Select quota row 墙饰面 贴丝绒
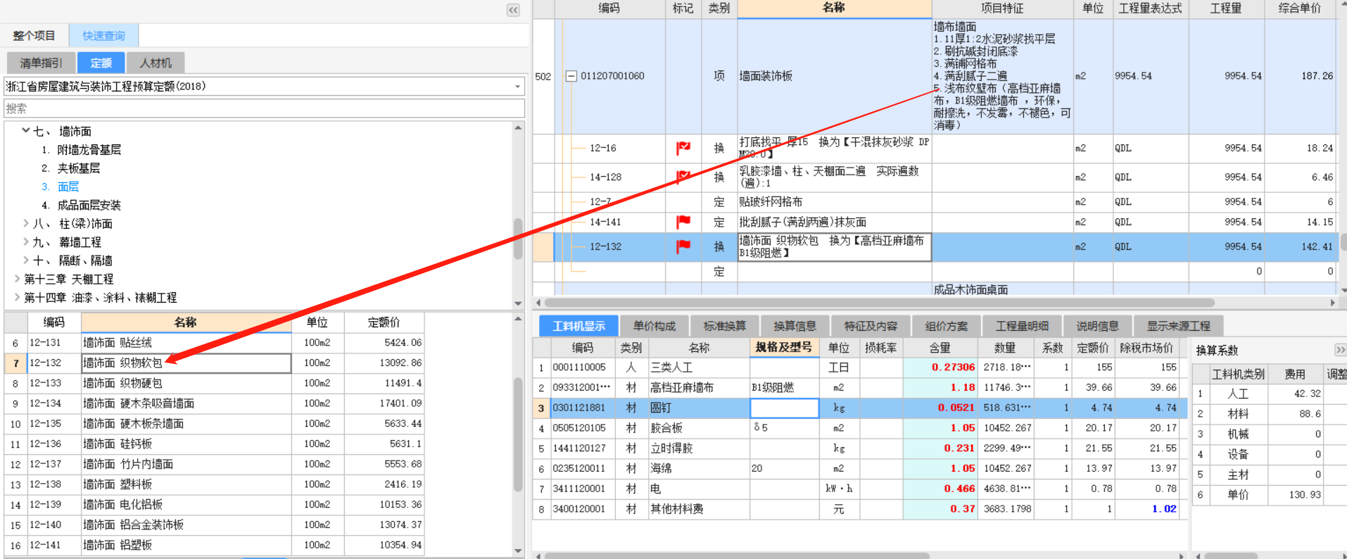 pyautogui.click(x=214, y=342)
